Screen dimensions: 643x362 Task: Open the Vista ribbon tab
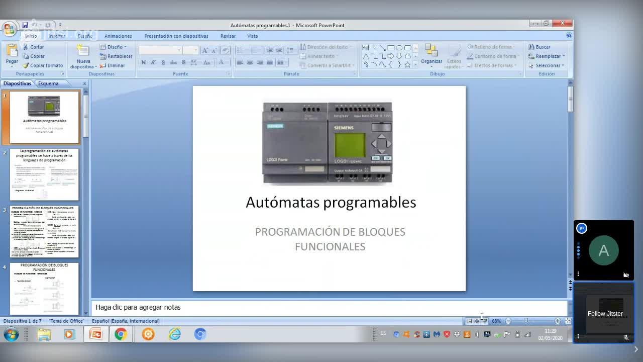[253, 36]
